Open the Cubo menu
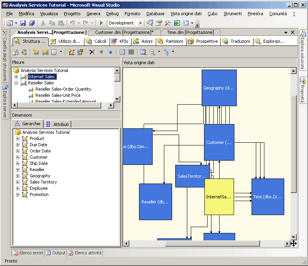 coord(213,14)
